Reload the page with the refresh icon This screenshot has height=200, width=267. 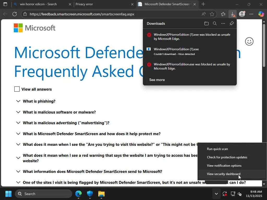pyautogui.click(x=15, y=14)
